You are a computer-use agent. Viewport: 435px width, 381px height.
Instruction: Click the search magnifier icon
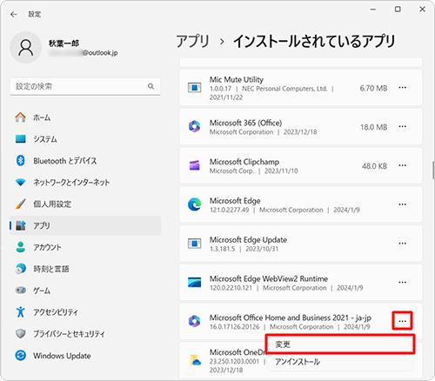point(151,86)
